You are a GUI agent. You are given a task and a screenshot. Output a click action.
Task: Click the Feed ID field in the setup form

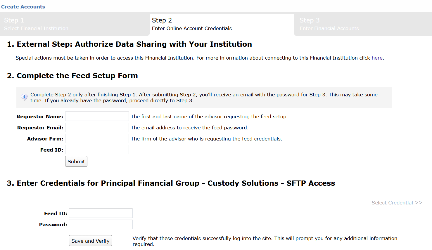coord(97,150)
